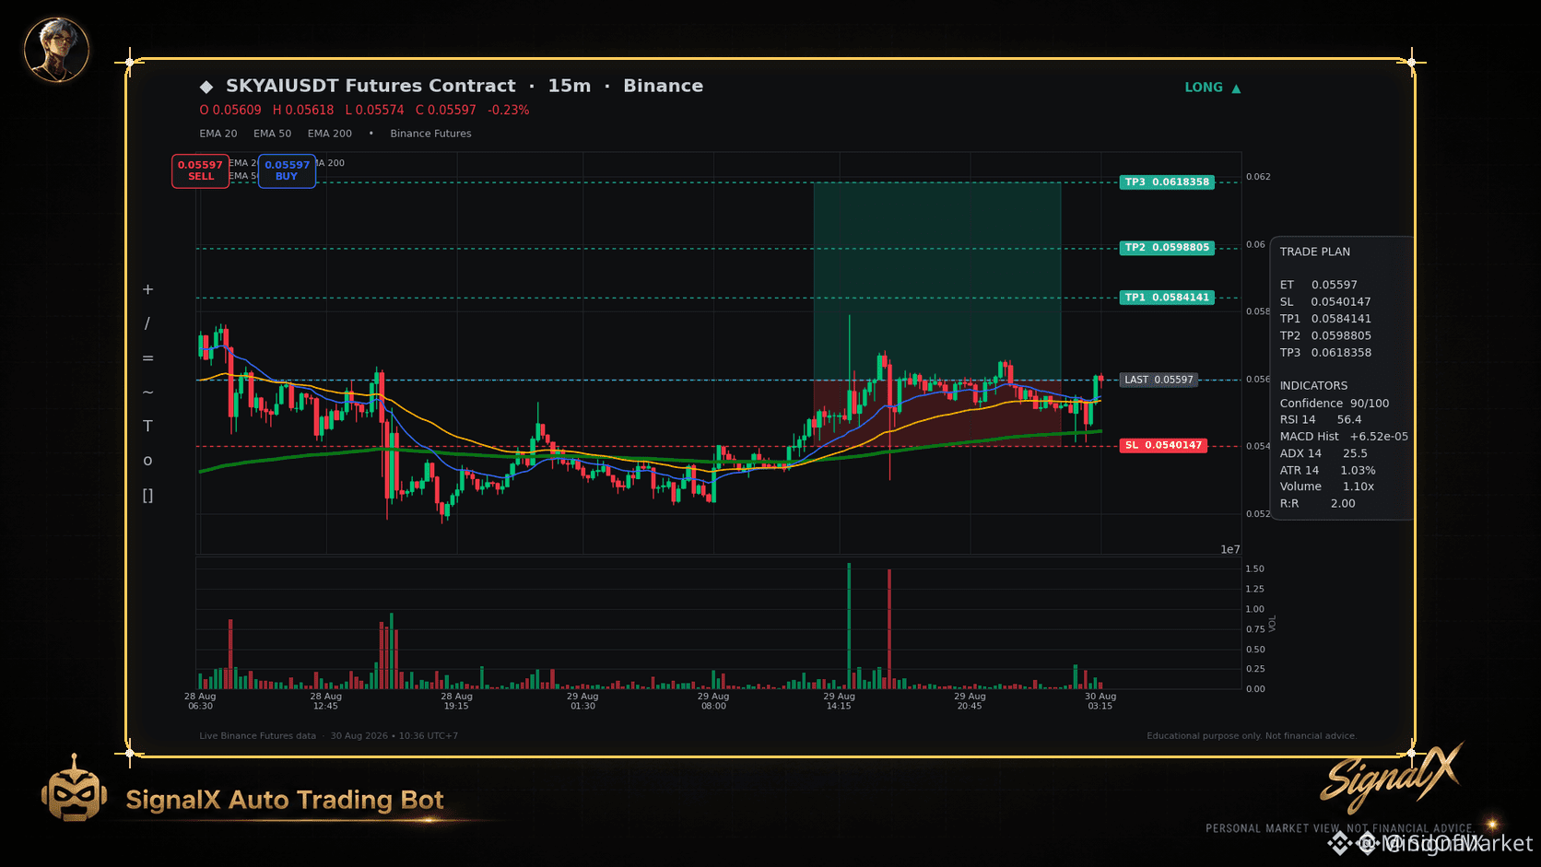Click the 15m timeframe label
This screenshot has height=867, width=1541.
point(570,86)
